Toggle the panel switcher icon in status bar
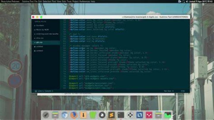Viewport: 214px width, 120px height. (x=36, y=91)
